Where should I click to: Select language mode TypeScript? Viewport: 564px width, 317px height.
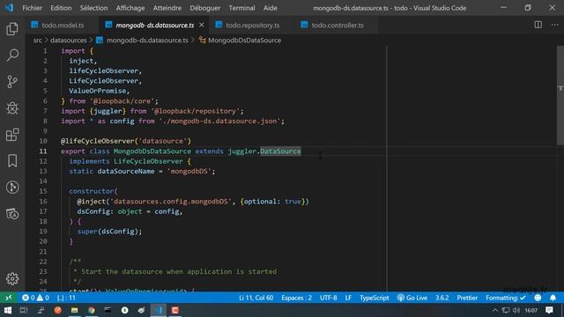click(x=374, y=298)
